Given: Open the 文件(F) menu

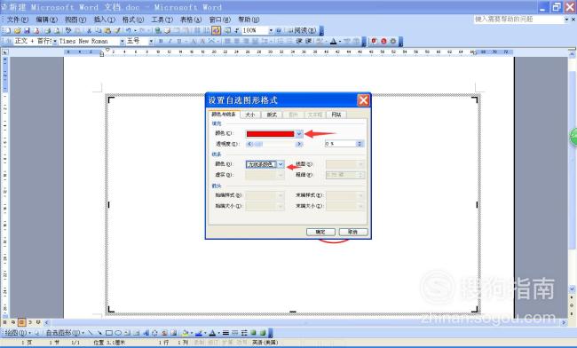Looking at the screenshot, I should click(x=18, y=20).
